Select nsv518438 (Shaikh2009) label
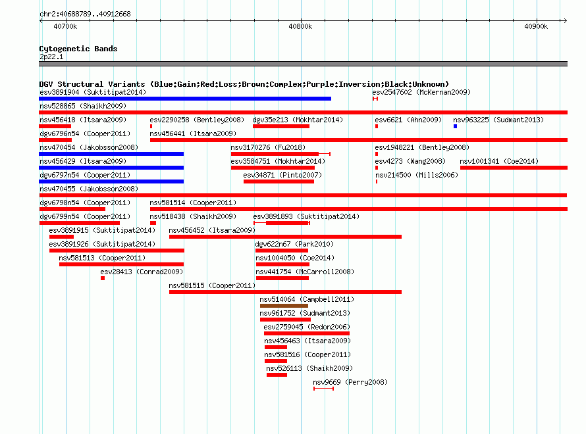 [x=193, y=216]
